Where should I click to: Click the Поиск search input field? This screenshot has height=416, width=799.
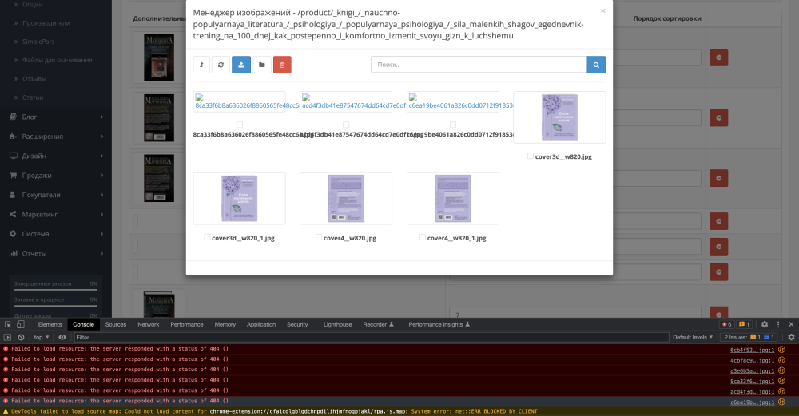(x=478, y=65)
